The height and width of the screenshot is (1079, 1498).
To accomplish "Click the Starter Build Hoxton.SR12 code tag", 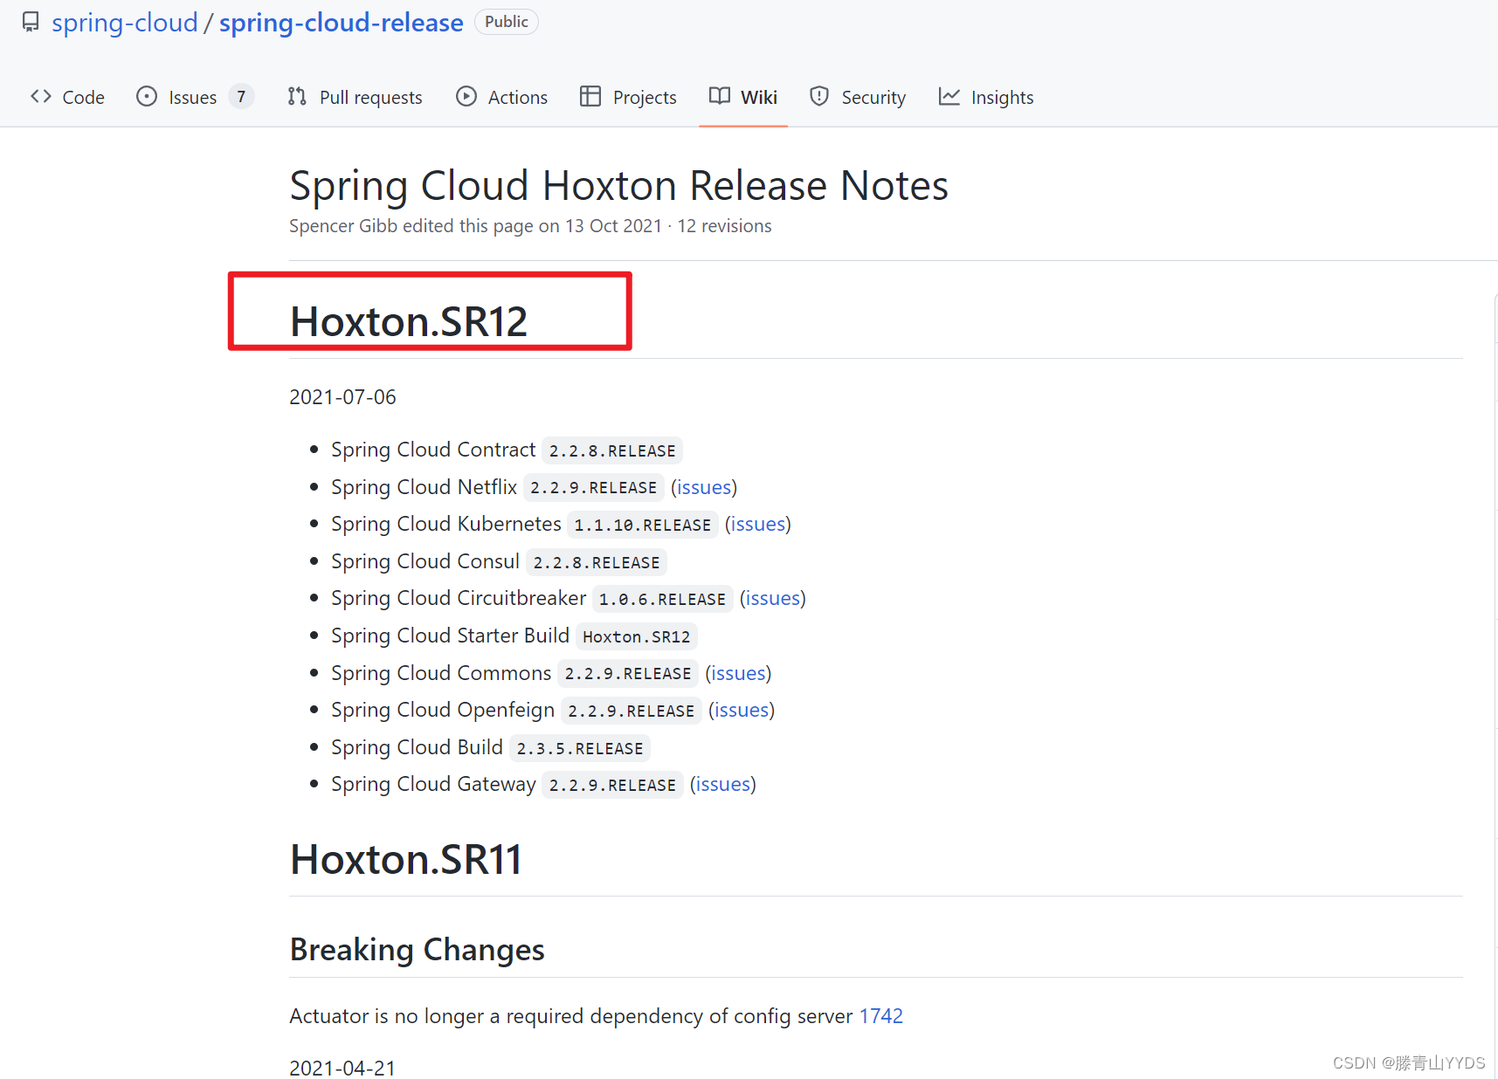I will click(637, 636).
